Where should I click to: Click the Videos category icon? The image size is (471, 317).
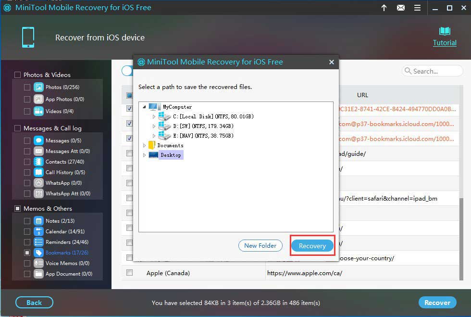coord(39,111)
